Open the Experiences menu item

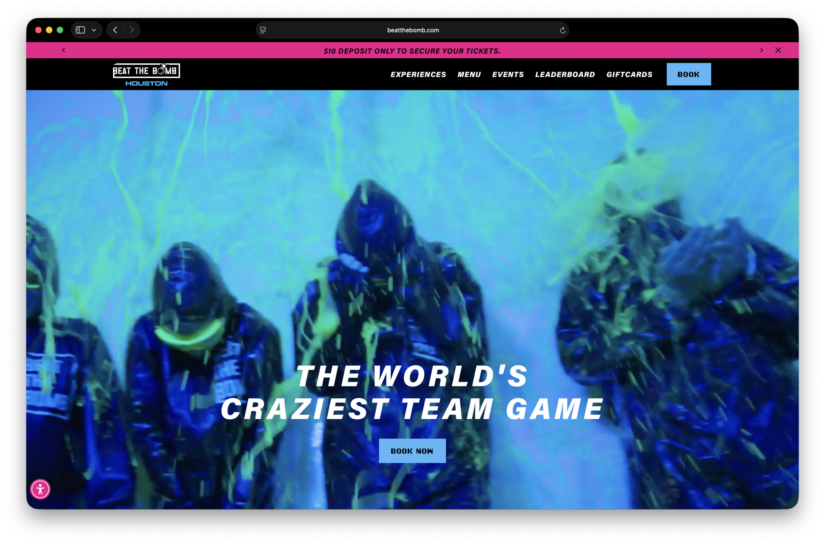(418, 74)
